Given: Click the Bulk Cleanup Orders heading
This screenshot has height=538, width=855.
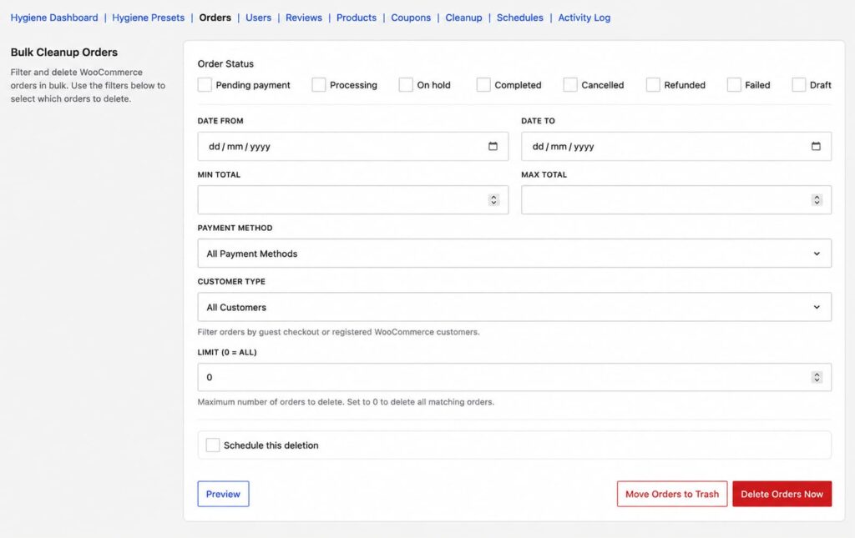Looking at the screenshot, I should click(x=63, y=53).
